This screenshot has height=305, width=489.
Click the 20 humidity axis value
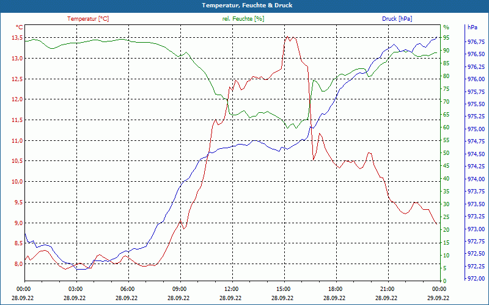click(446, 230)
